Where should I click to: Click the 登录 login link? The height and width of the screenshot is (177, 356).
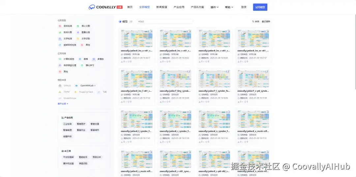tap(244, 7)
